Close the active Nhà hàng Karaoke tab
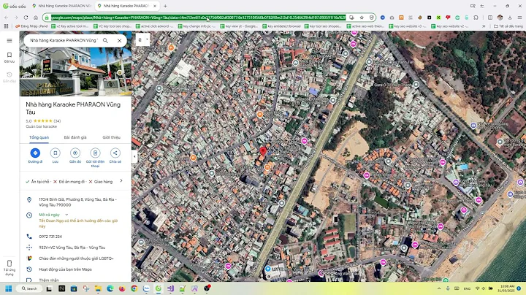This screenshot has width=526, height=295. [x=155, y=6]
